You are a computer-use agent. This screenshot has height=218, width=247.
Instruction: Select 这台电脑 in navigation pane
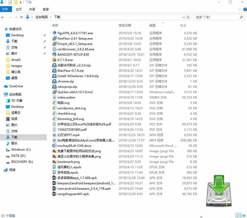(x=15, y=94)
